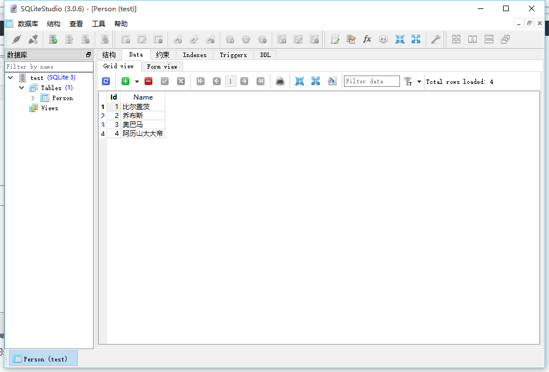This screenshot has width=549, height=372.
Task: Click the create table icon
Action: coord(125,39)
